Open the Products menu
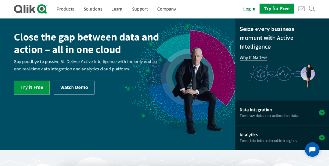 click(65, 9)
